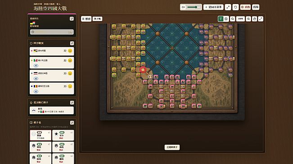Toggle the green T text-label mode

point(221,19)
